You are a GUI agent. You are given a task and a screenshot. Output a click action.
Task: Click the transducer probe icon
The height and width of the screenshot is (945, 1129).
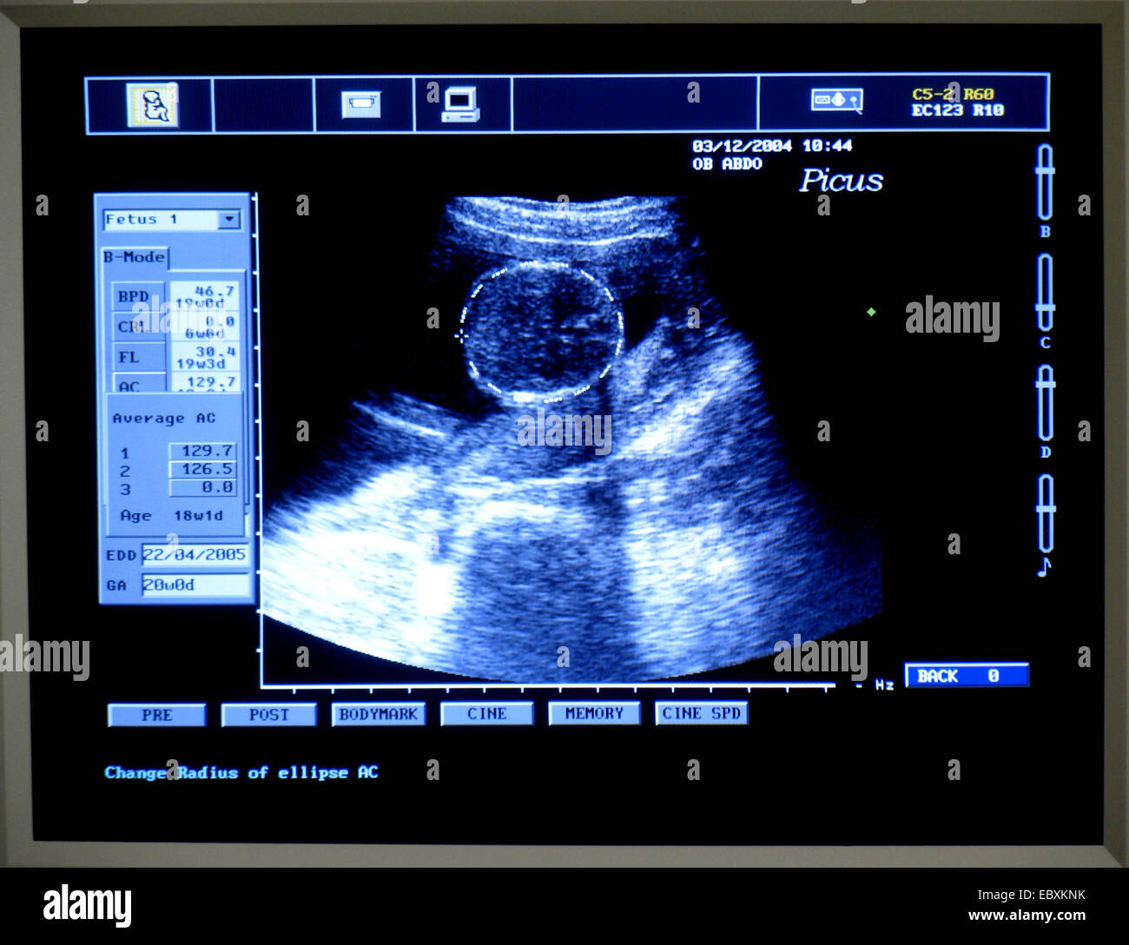tap(836, 101)
